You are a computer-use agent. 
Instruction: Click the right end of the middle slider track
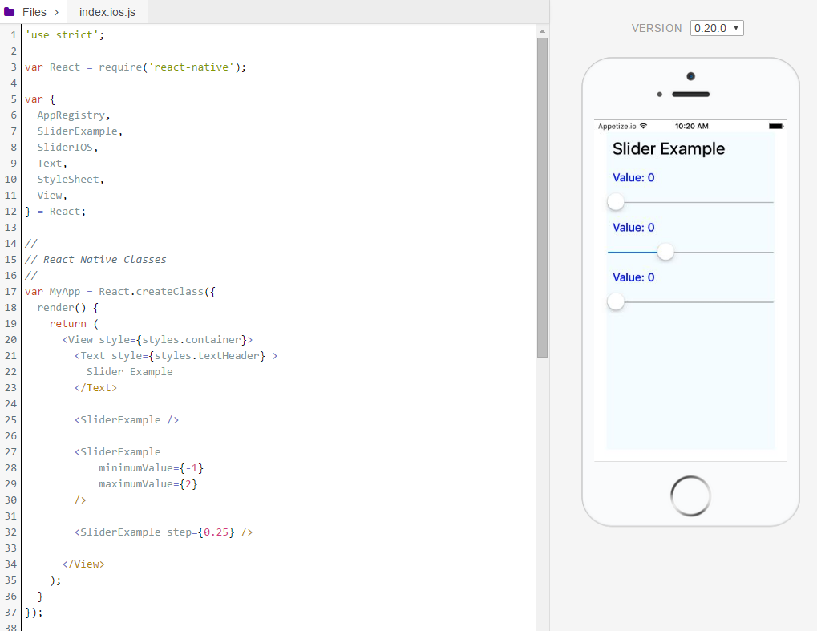click(770, 253)
